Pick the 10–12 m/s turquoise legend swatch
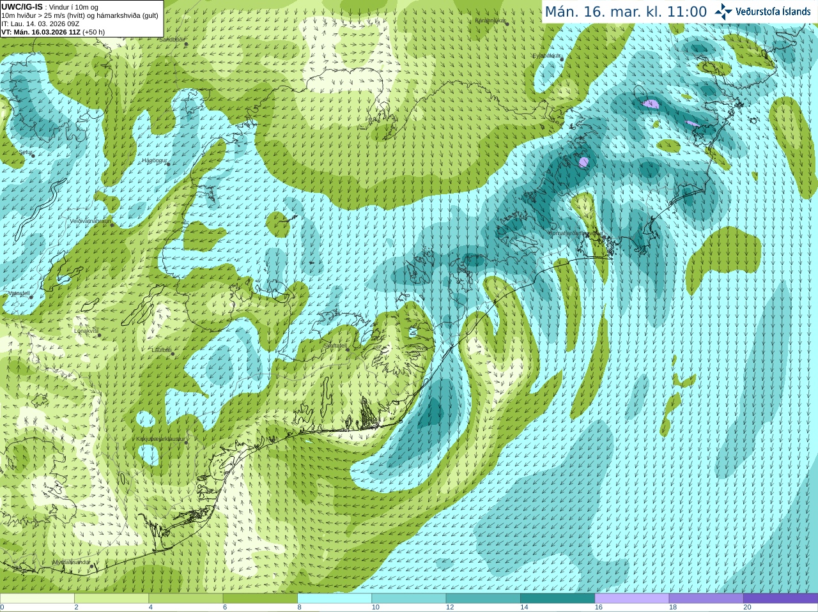 [409, 599]
